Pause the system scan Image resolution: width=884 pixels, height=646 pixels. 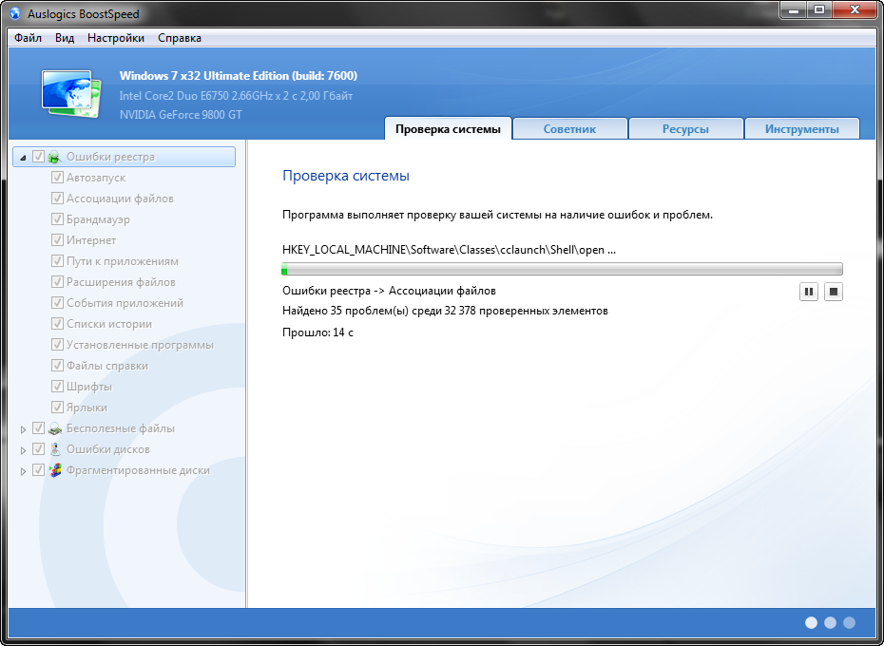click(809, 292)
